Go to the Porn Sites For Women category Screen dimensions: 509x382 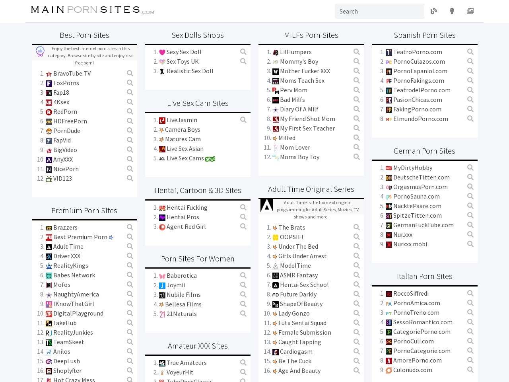[198, 259]
